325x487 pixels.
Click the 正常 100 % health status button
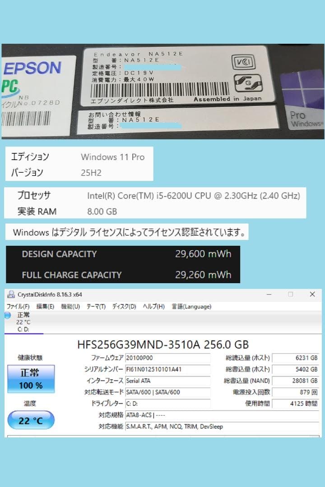point(31,379)
